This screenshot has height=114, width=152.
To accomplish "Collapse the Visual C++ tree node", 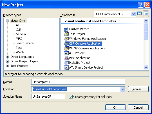I will point(7,21).
